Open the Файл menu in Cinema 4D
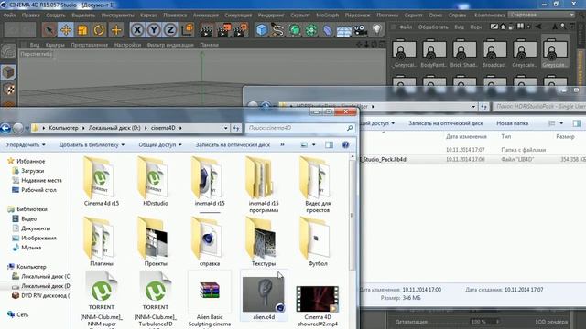Screen dimensions: 586x329 coord(9,16)
